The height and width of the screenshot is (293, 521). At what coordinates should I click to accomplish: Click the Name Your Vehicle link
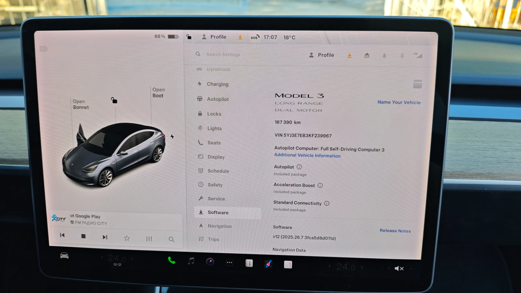click(x=399, y=102)
